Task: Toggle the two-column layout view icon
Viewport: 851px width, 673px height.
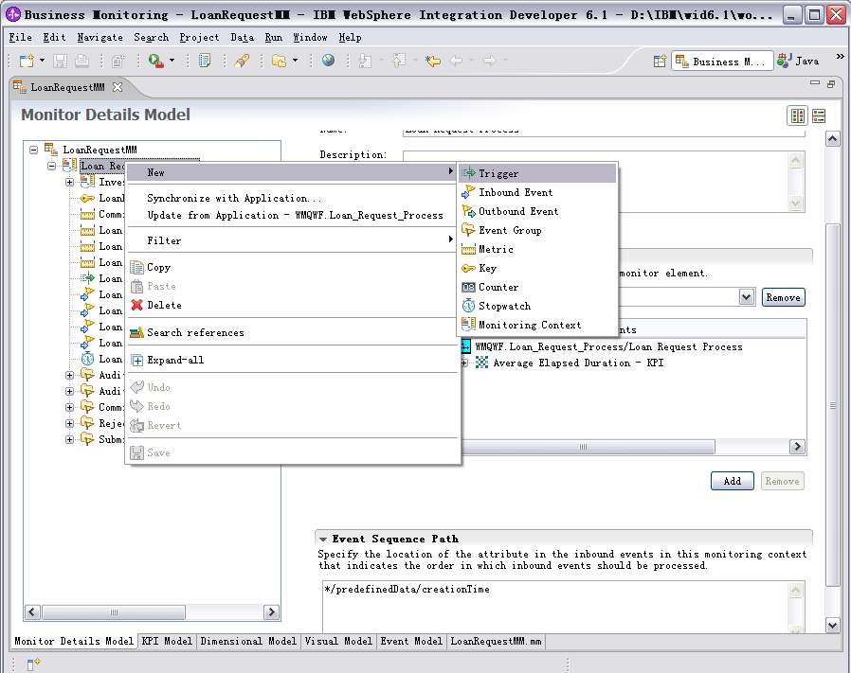Action: click(x=798, y=115)
